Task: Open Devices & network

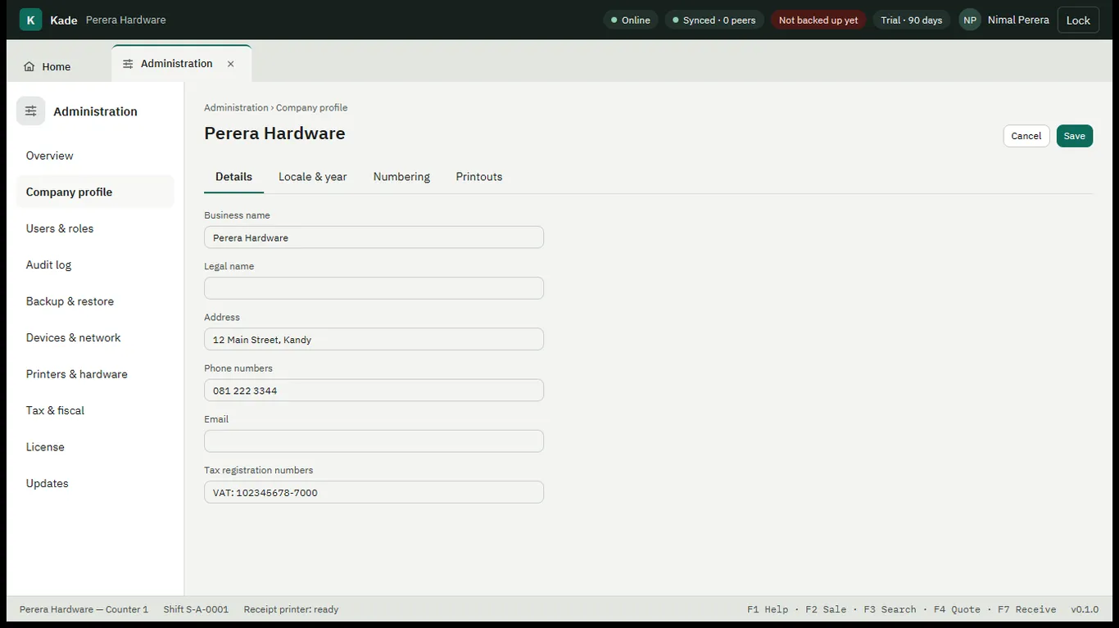Action: (95, 337)
